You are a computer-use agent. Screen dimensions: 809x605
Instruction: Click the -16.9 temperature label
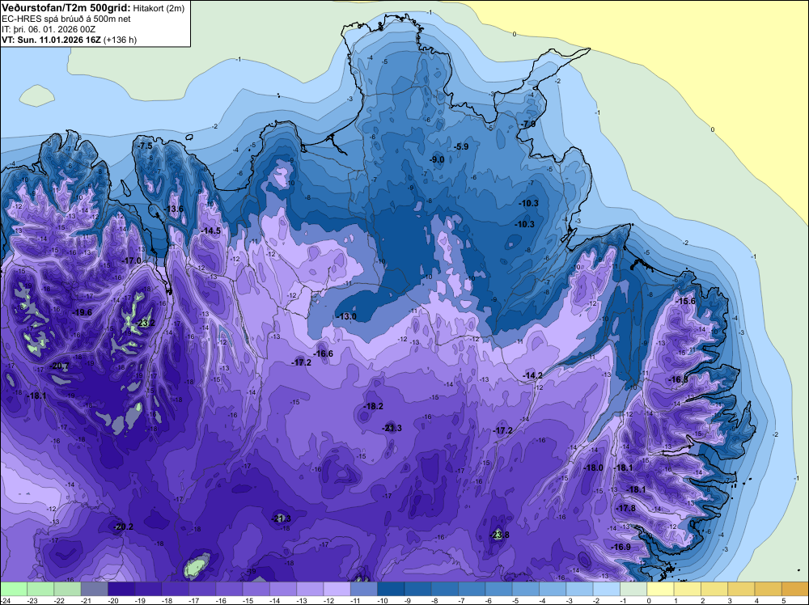pos(621,548)
